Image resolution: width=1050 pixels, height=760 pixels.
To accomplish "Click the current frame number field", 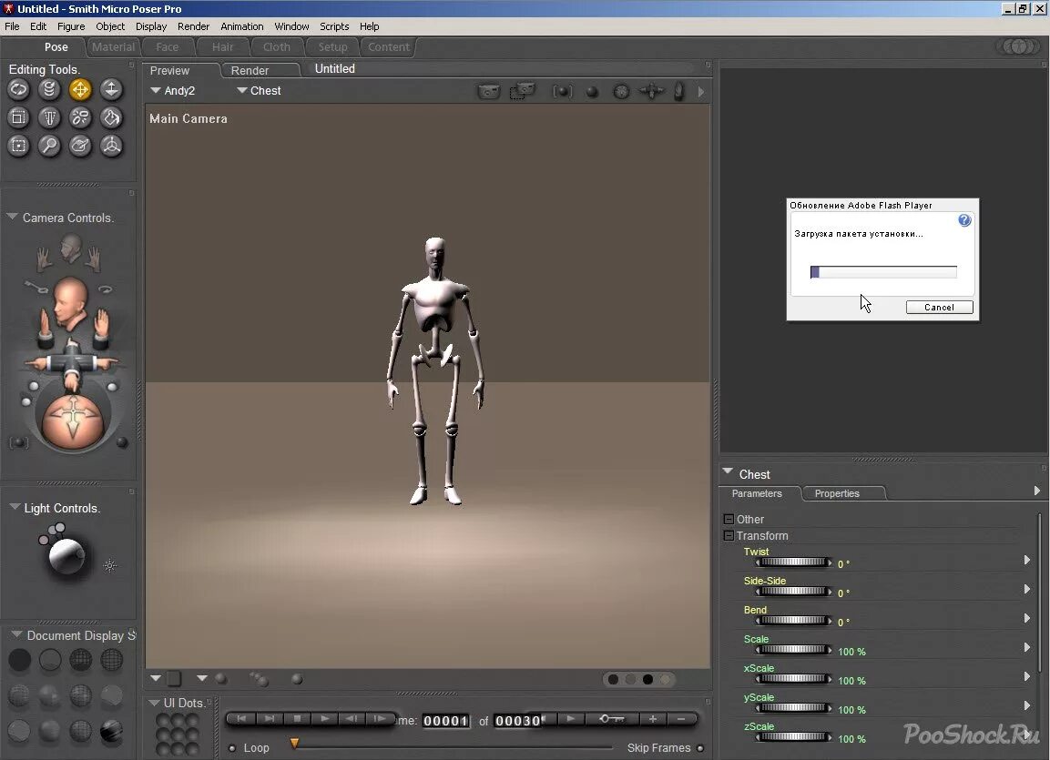I will pos(445,720).
